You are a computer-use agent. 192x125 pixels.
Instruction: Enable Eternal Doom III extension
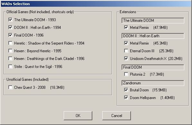tap(126, 51)
